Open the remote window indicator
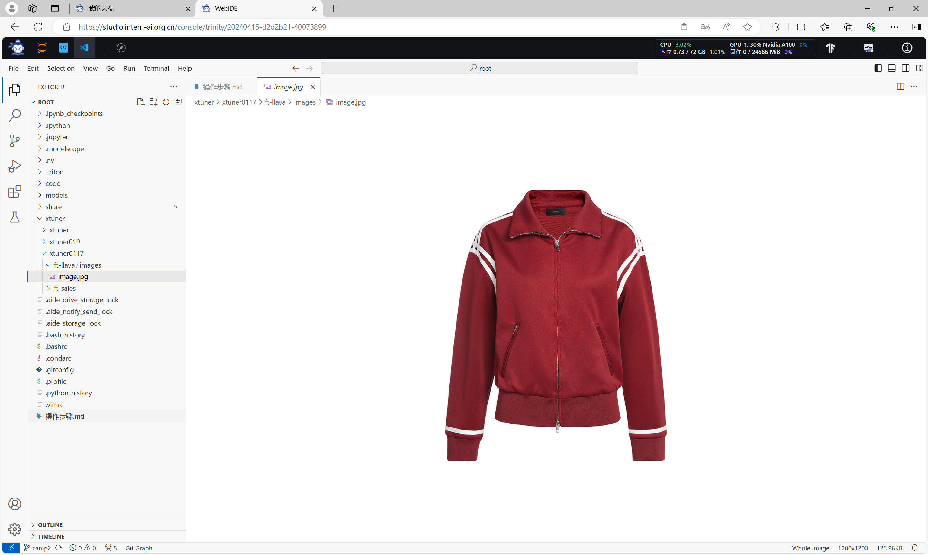This screenshot has width=928, height=555. point(11,547)
